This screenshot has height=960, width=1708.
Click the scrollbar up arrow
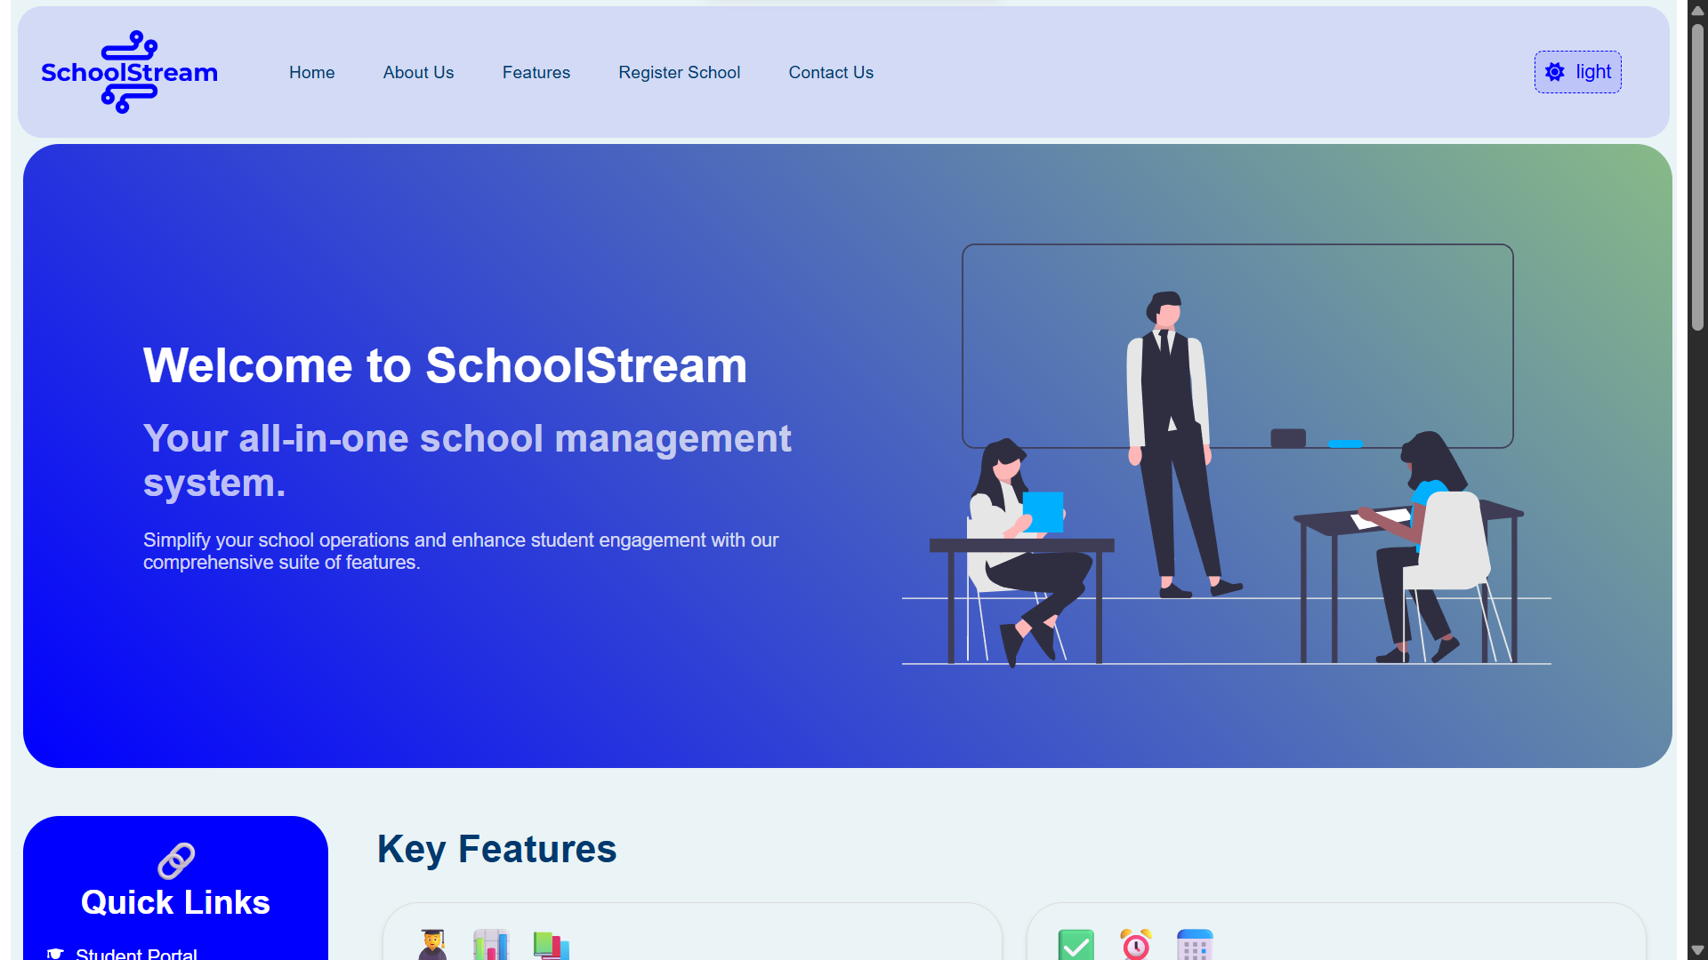pos(1698,10)
